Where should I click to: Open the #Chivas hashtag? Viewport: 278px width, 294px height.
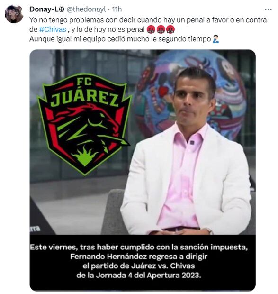[53, 29]
